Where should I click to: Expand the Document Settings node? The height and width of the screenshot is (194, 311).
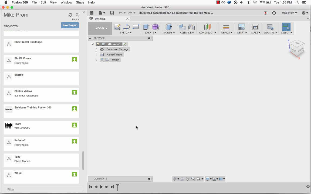[x=96, y=49]
